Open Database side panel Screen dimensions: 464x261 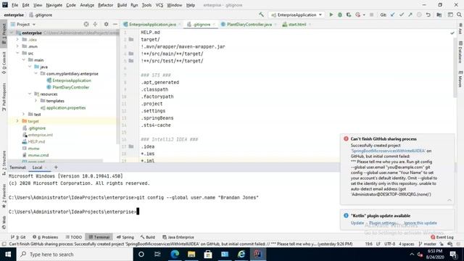(x=460, y=51)
